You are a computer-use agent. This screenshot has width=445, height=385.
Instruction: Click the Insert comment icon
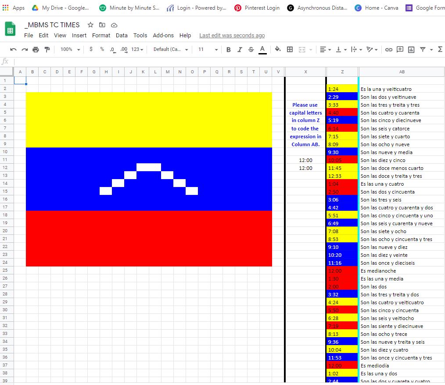[x=400, y=50]
